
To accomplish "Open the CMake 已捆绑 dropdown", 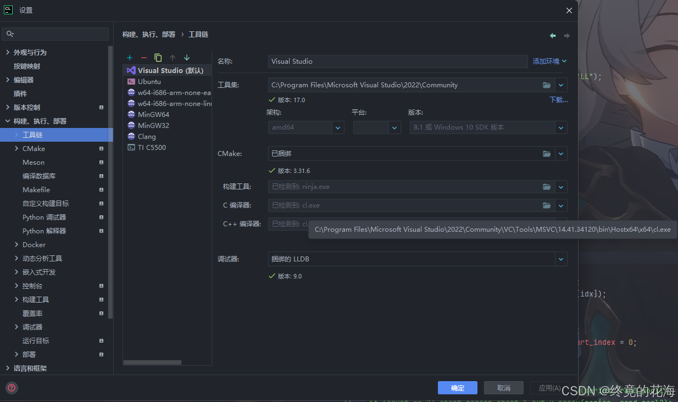I will pyautogui.click(x=561, y=154).
